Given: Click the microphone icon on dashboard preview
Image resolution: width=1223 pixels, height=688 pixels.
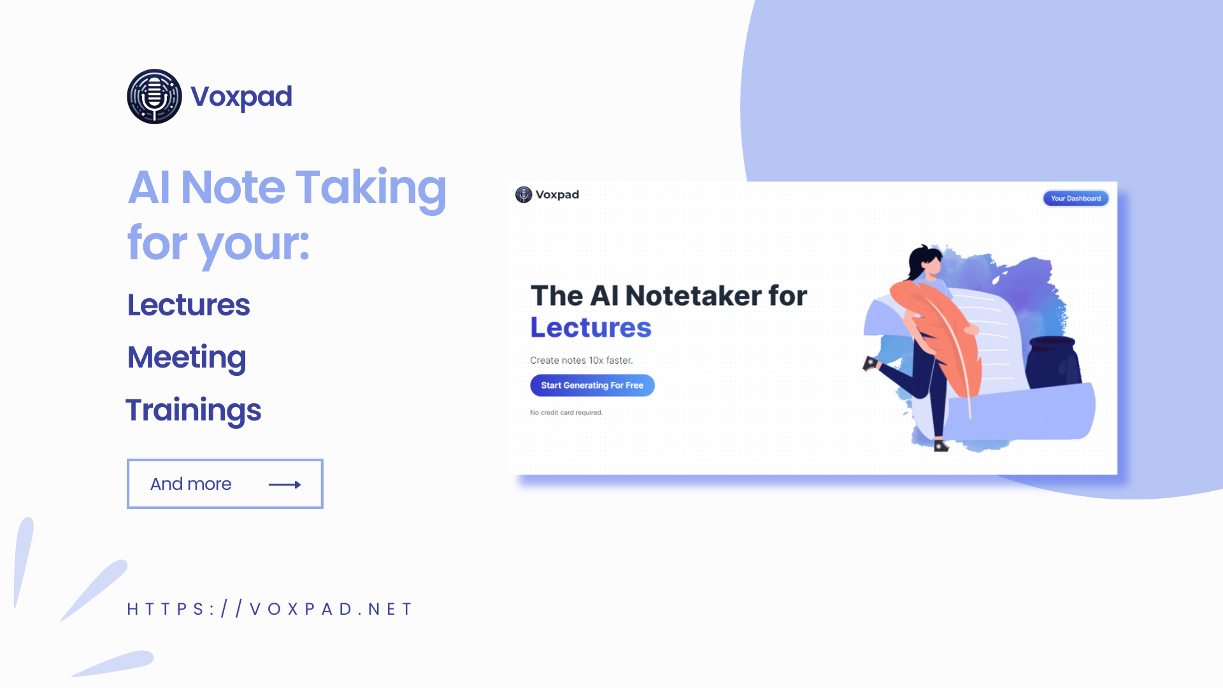Looking at the screenshot, I should (x=524, y=195).
